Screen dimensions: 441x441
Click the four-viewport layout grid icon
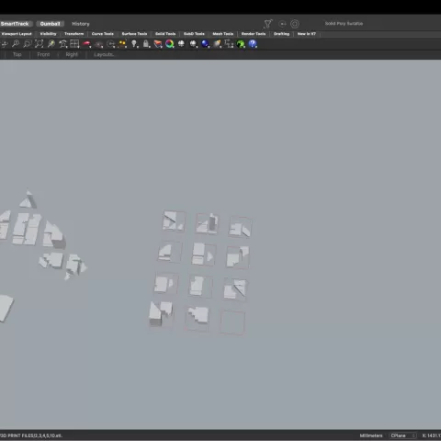[74, 44]
